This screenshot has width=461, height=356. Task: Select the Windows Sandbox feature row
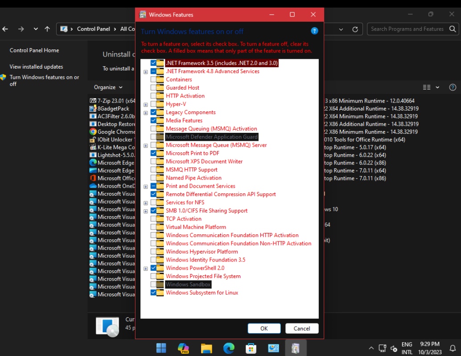188,284
